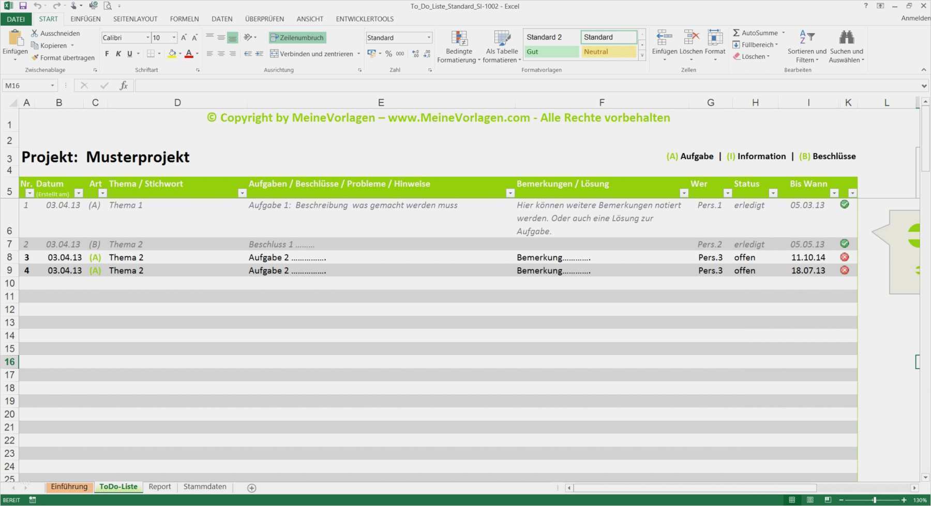The image size is (931, 506).
Task: Open the font color swatch picker
Action: click(x=189, y=53)
